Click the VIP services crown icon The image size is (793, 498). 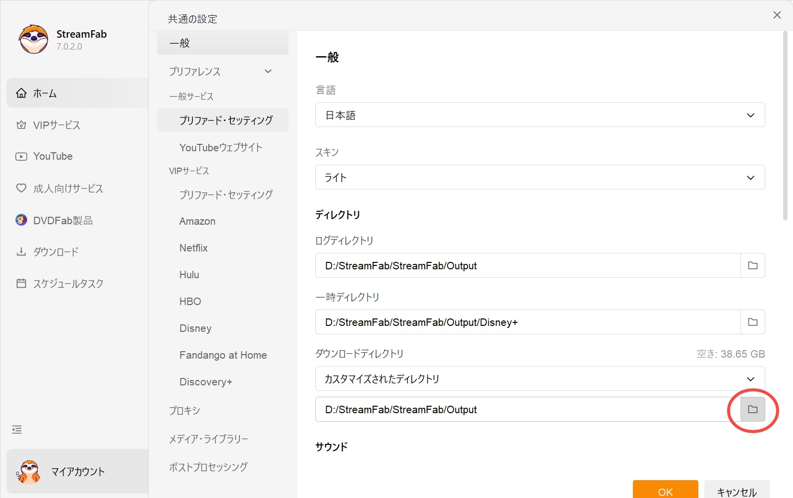pos(21,125)
